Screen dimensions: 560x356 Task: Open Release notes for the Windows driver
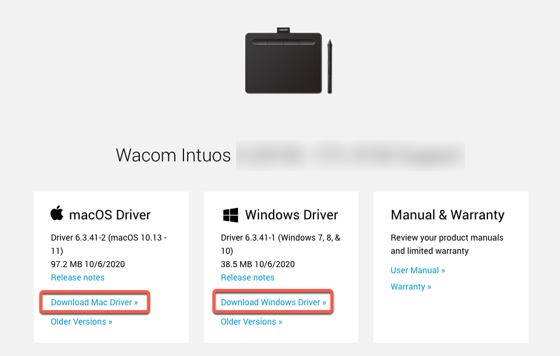[247, 277]
